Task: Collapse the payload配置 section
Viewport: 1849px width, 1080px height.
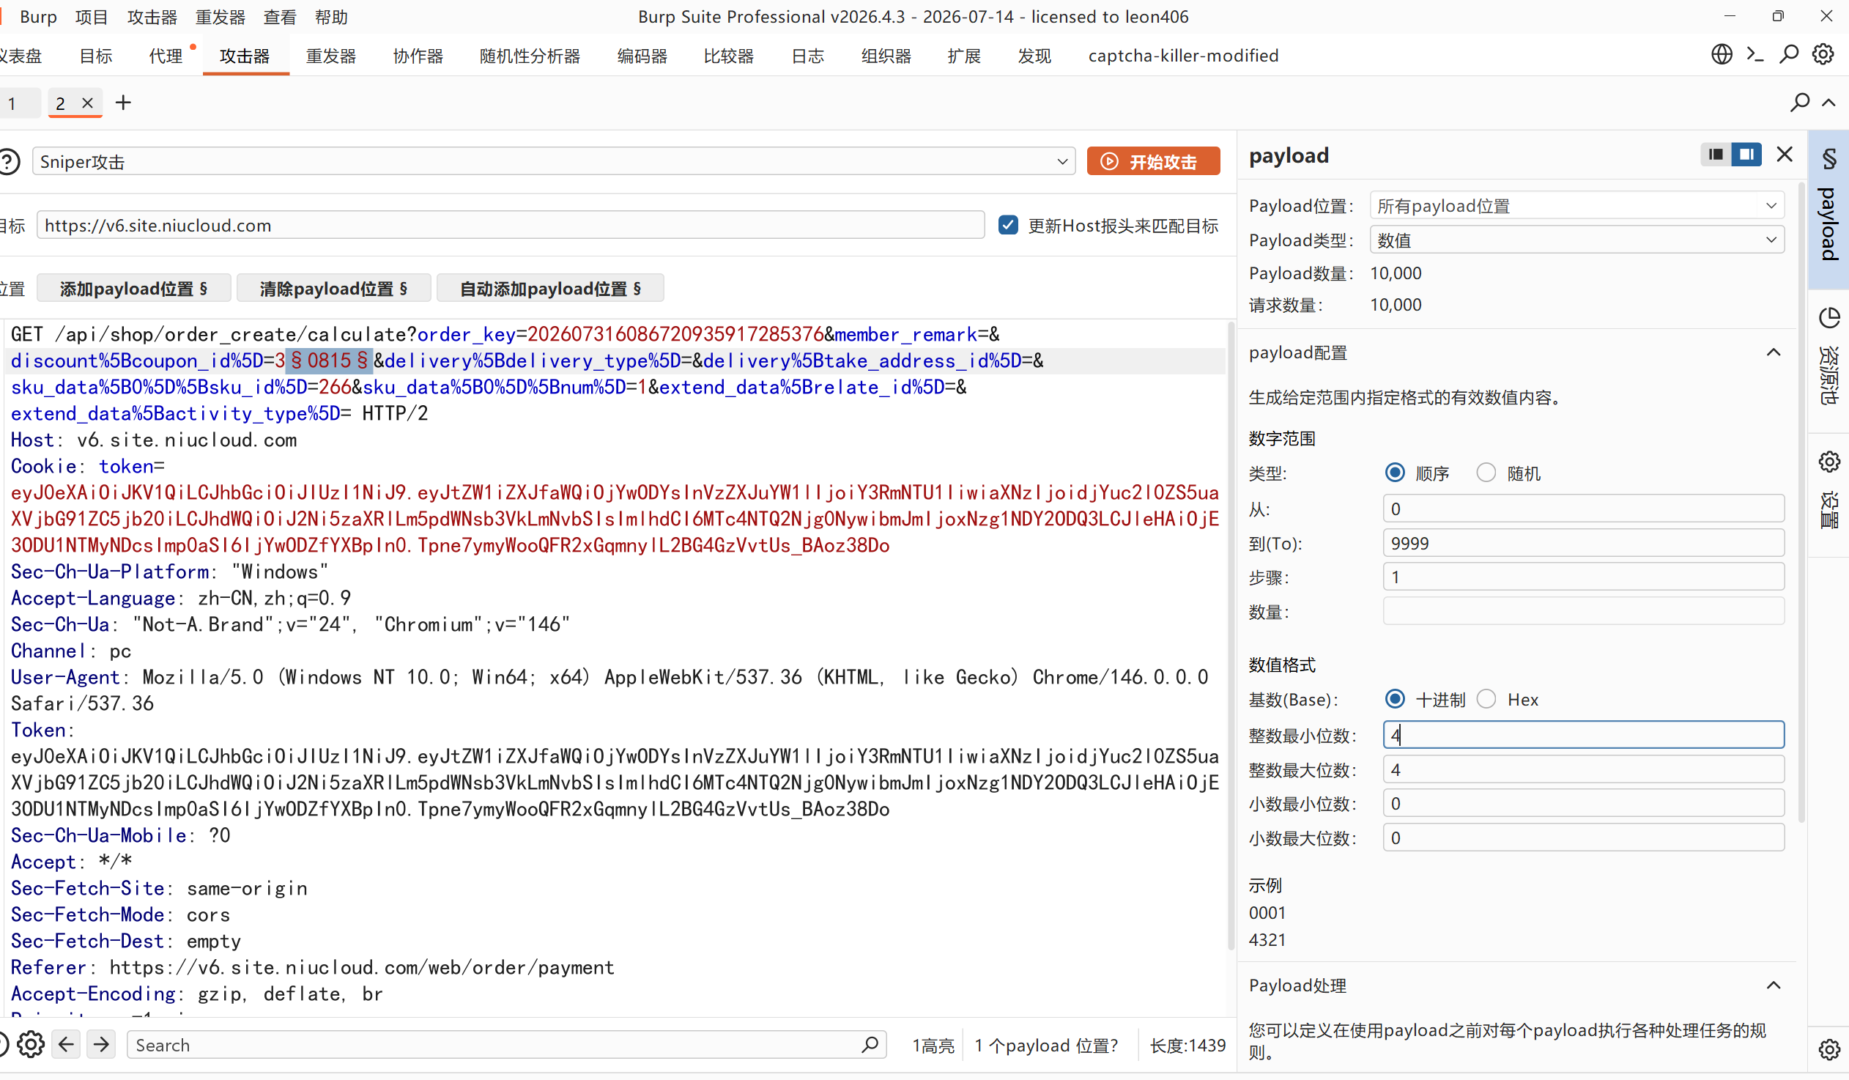Action: click(1773, 353)
